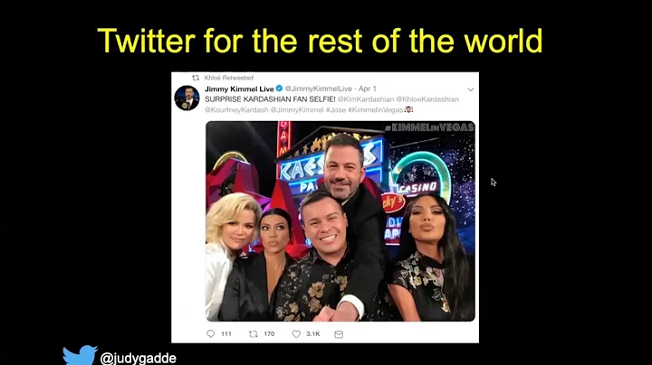Click the small retweet icon beside Khloé Retweeted

pos(196,78)
